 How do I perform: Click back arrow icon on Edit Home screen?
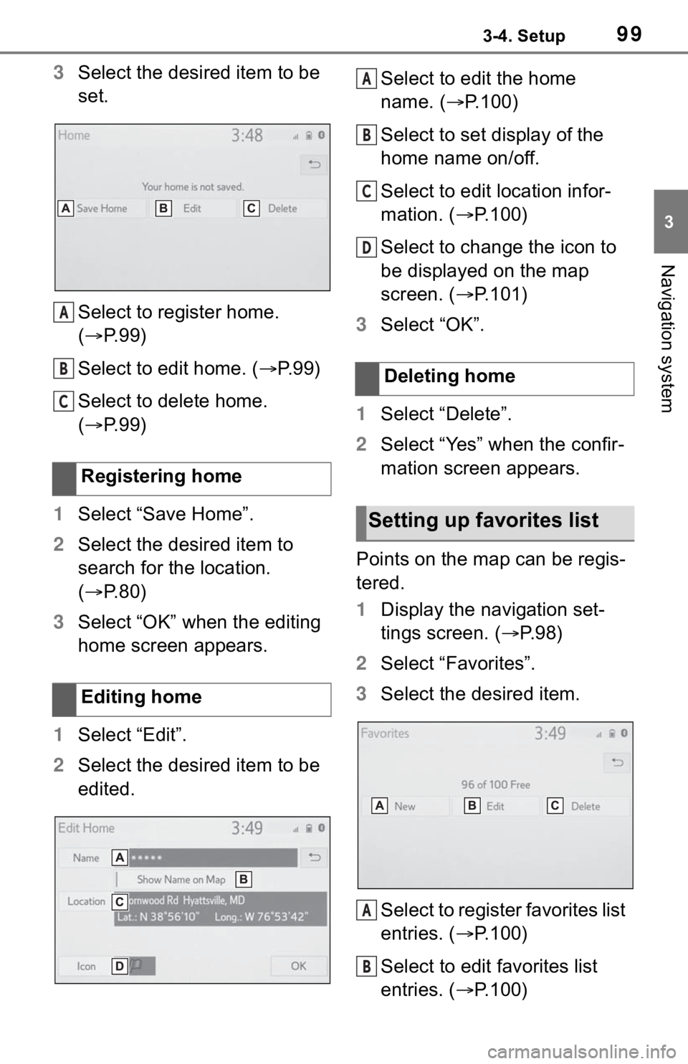[314, 857]
